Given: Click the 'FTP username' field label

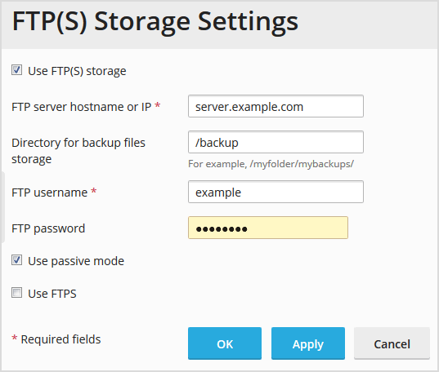Looking at the screenshot, I should 50,193.
